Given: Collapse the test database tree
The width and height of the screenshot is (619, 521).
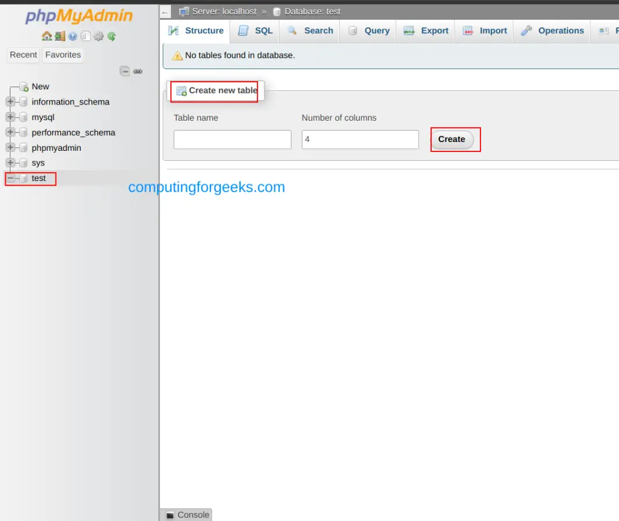Looking at the screenshot, I should [x=9, y=178].
